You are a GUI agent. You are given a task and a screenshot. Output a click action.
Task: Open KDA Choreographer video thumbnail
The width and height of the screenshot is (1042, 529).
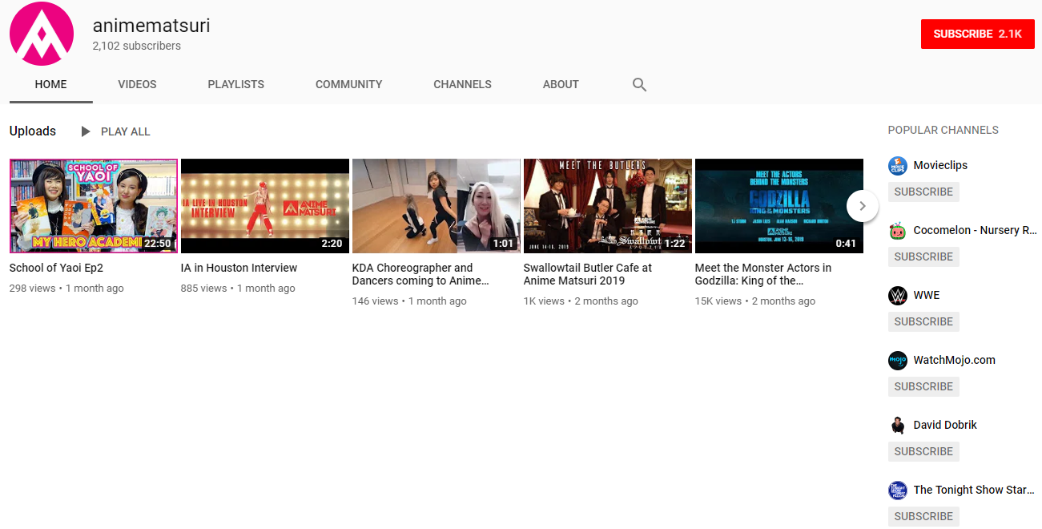[x=437, y=206]
